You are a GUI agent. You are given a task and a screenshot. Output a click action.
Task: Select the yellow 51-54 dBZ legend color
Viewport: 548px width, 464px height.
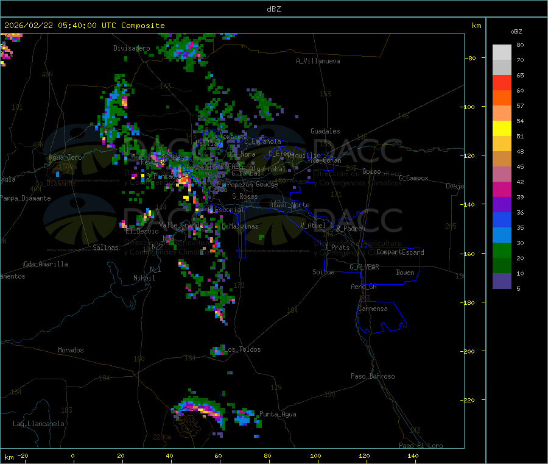(502, 129)
